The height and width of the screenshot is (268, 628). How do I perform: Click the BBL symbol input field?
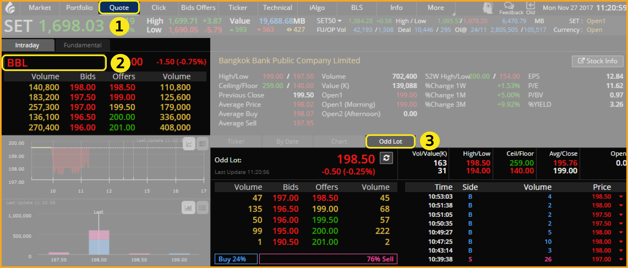point(54,63)
